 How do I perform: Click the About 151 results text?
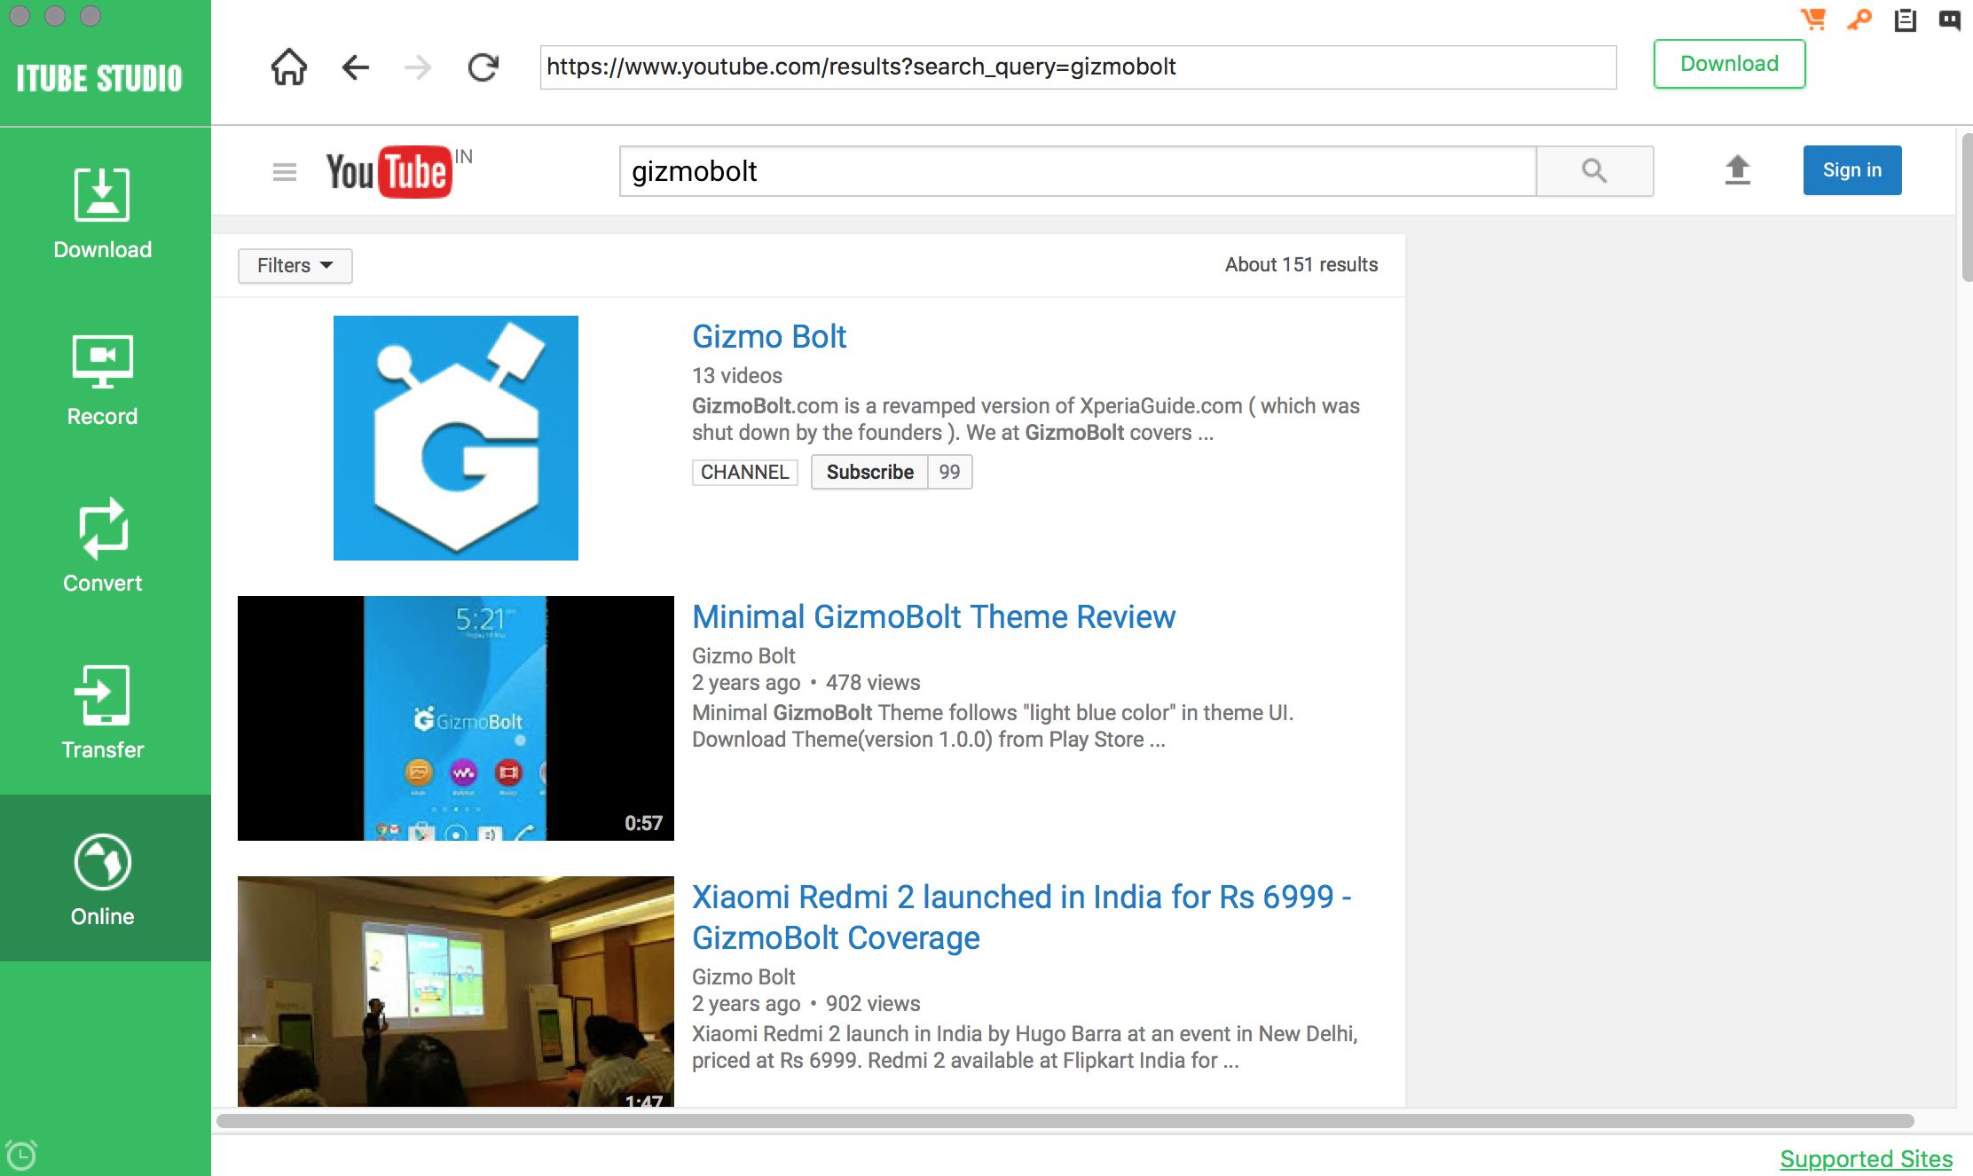[x=1301, y=264]
